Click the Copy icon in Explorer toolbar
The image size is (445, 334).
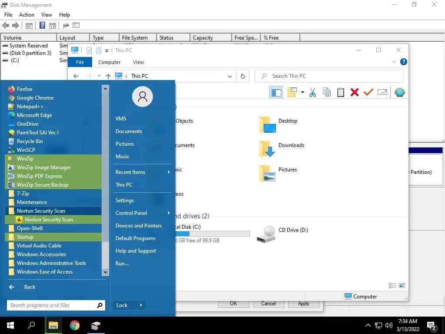[327, 92]
